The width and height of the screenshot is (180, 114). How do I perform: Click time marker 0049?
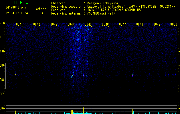pyautogui.click(x=157, y=25)
